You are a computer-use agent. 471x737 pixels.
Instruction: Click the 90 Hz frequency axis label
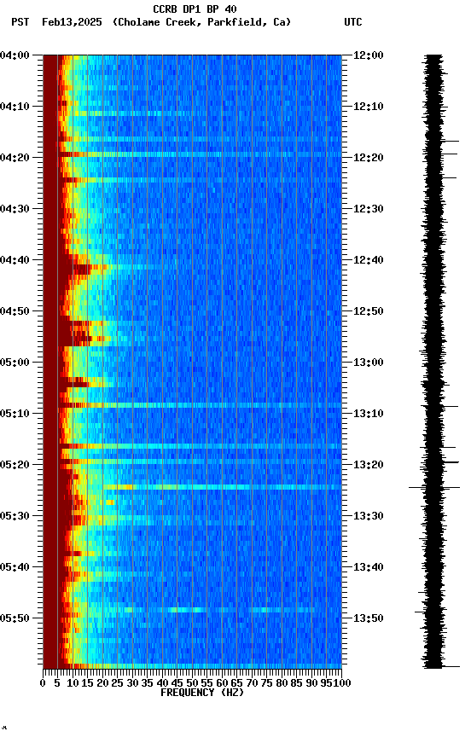click(x=311, y=683)
